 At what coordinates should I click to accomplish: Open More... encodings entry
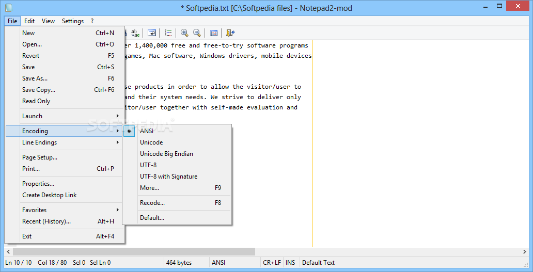[x=177, y=188]
